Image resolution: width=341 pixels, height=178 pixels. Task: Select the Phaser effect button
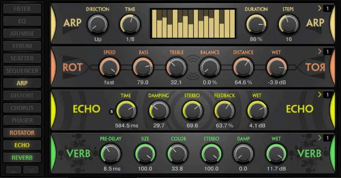point(22,120)
